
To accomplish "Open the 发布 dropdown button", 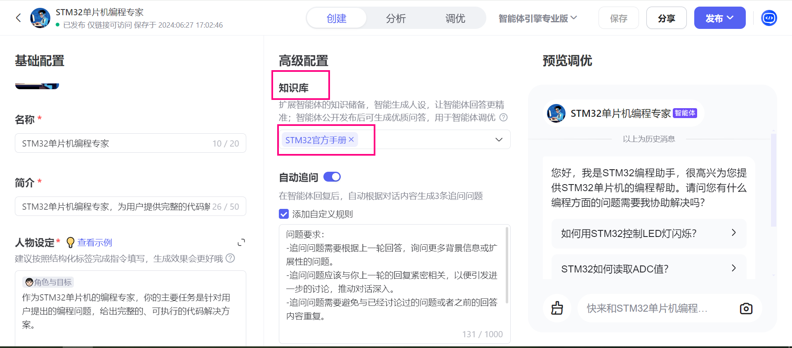I will click(x=720, y=18).
